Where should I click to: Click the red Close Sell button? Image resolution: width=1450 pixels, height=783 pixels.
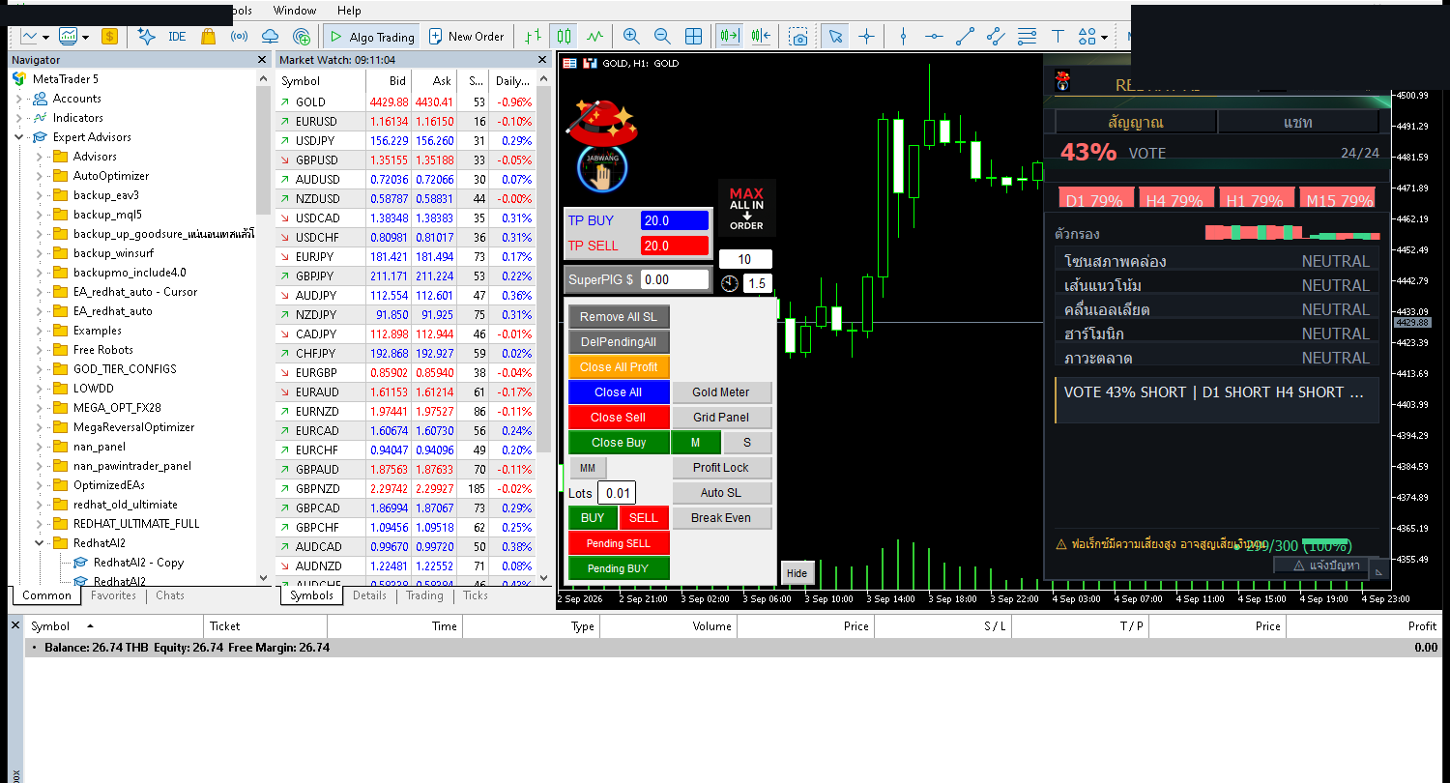pyautogui.click(x=619, y=418)
